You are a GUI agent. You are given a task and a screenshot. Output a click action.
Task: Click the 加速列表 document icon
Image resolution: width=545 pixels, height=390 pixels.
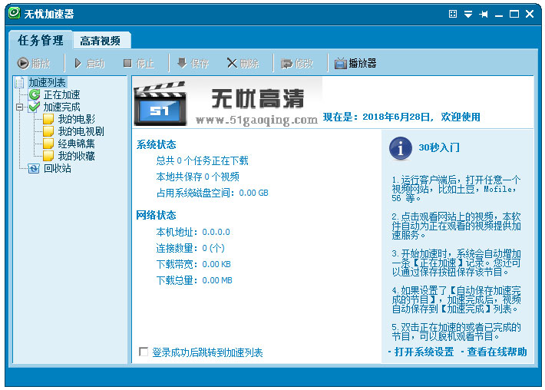pyautogui.click(x=20, y=82)
